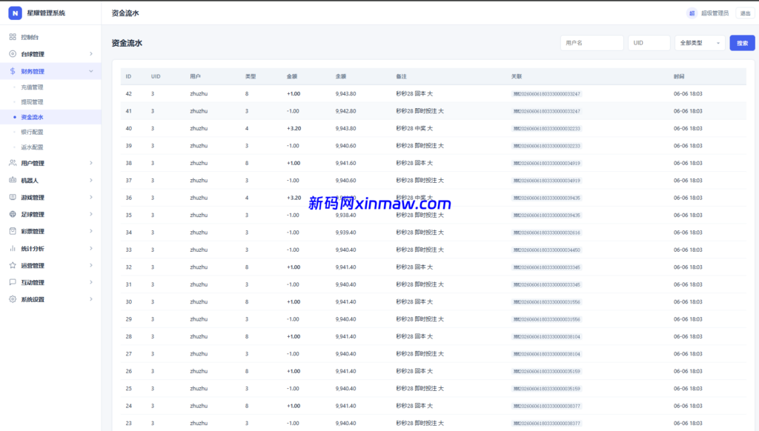Expand the 机器人 chevron

91,180
